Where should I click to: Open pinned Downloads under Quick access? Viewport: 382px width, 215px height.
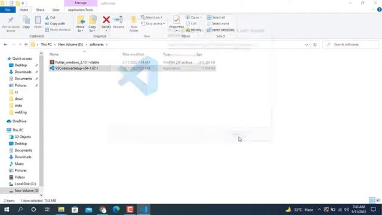23,72
